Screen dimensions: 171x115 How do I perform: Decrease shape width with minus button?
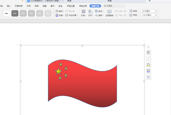(x=140, y=15)
